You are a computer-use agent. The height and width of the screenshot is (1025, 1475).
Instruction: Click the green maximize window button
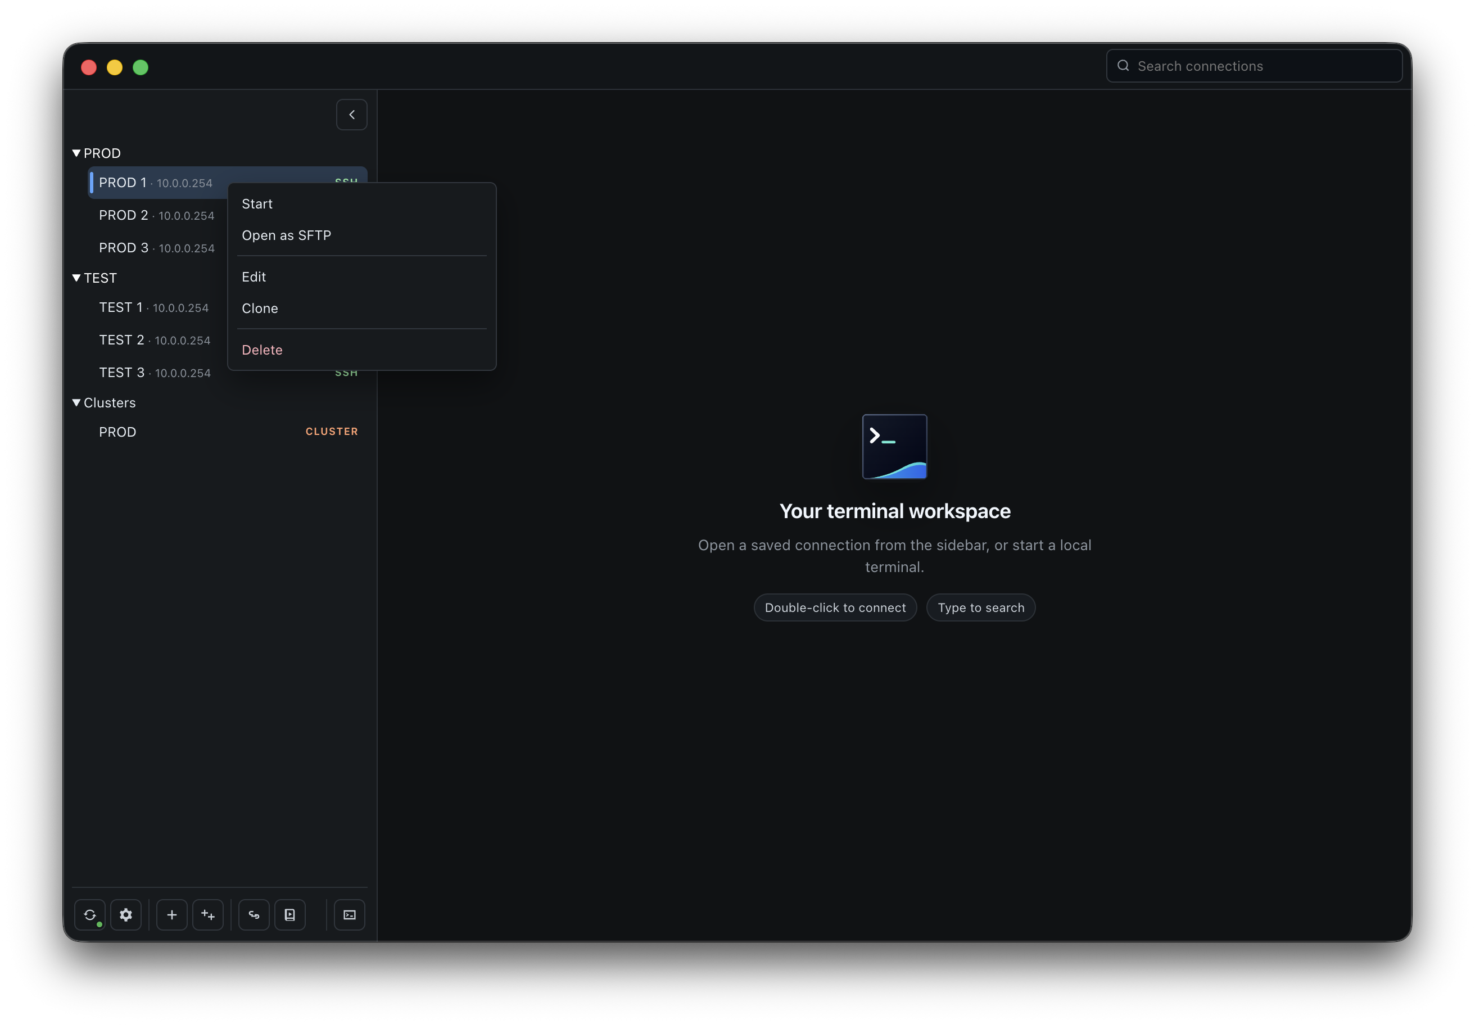click(140, 67)
